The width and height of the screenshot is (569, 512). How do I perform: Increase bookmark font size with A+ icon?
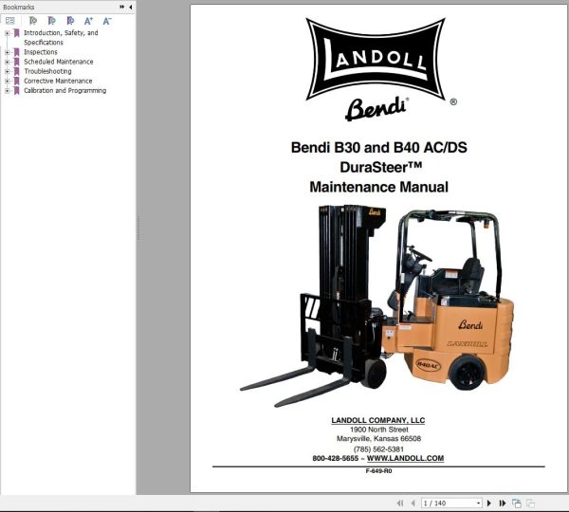[x=88, y=21]
